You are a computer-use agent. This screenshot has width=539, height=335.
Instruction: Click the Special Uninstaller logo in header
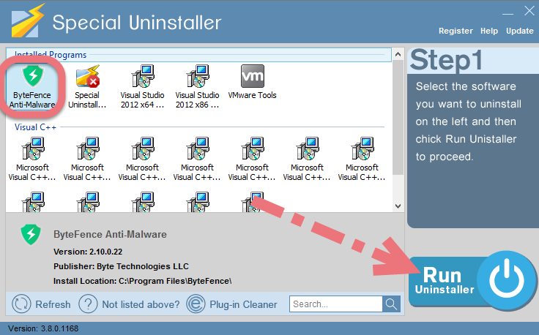pos(28,21)
